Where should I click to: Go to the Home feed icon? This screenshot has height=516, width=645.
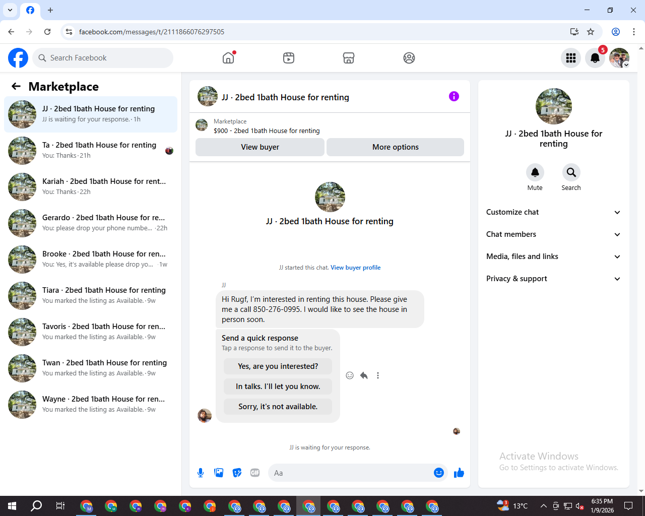(228, 58)
